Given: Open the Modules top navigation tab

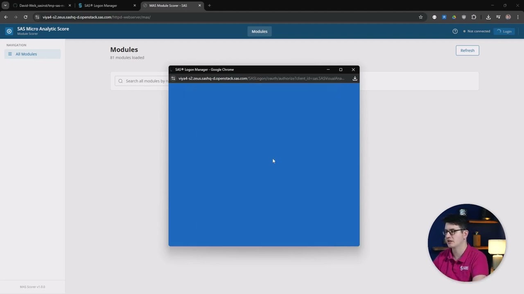Looking at the screenshot, I should point(260,31).
